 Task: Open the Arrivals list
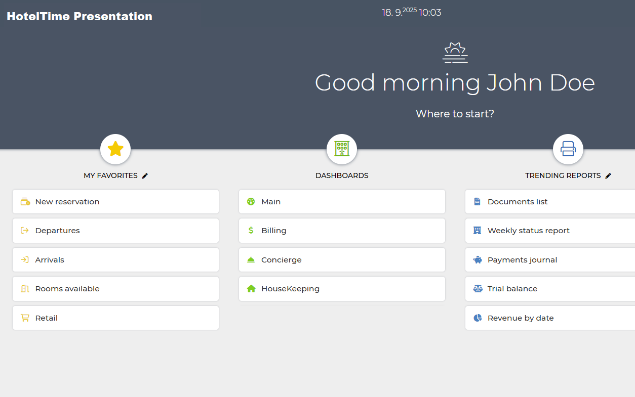tap(115, 260)
